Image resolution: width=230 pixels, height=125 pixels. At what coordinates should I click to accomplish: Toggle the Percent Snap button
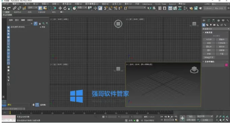(x=116, y=8)
